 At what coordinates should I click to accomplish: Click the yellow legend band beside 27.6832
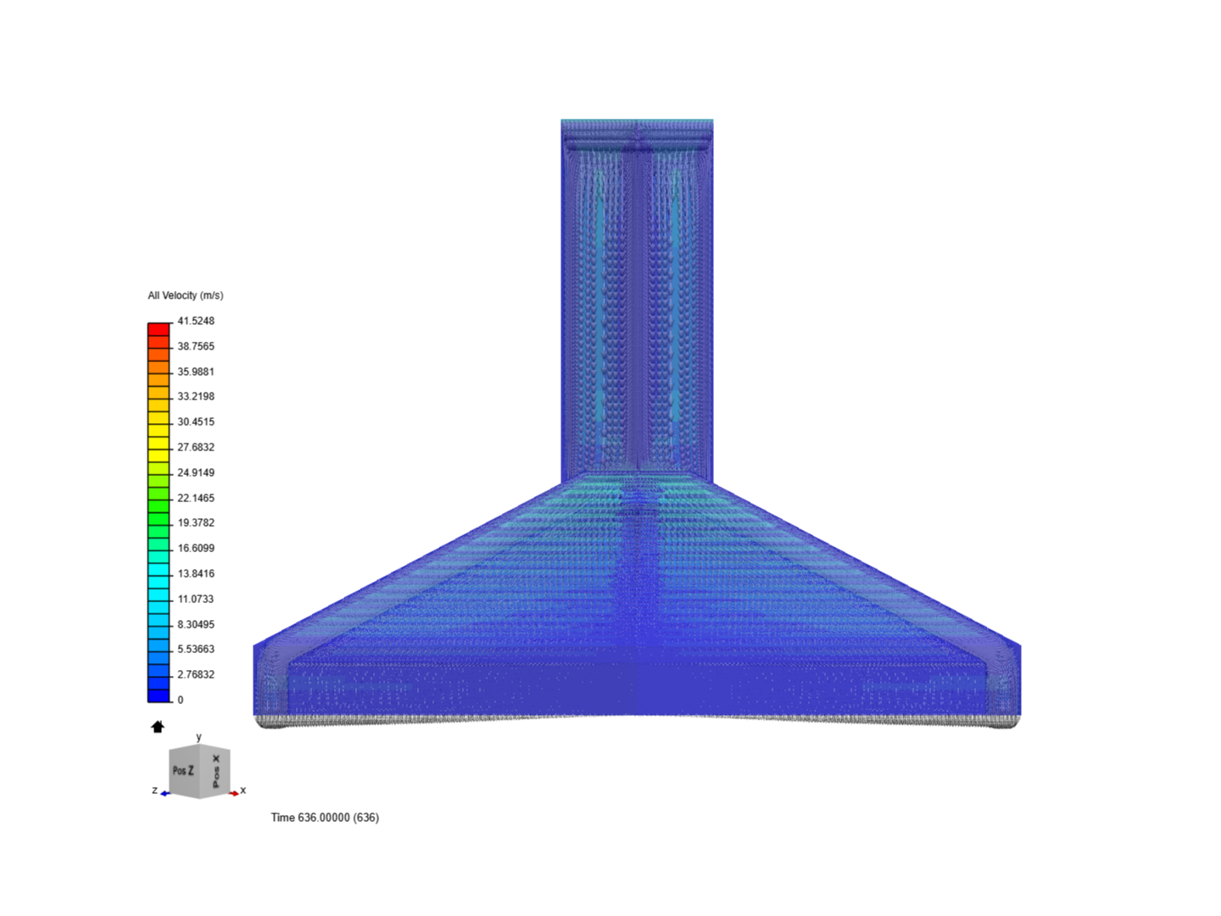(159, 444)
